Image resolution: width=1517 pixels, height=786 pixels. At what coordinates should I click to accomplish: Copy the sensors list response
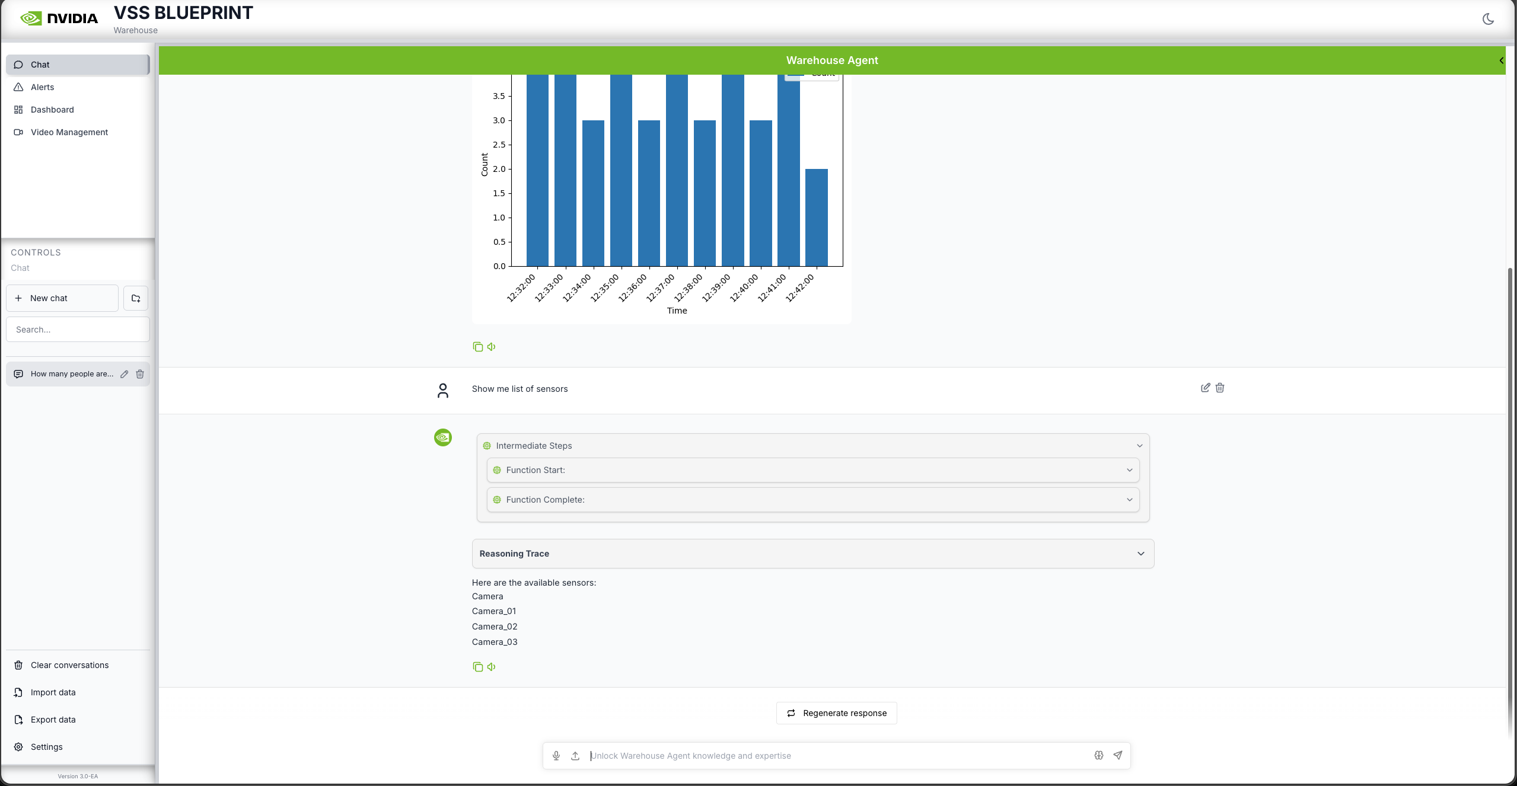477,667
